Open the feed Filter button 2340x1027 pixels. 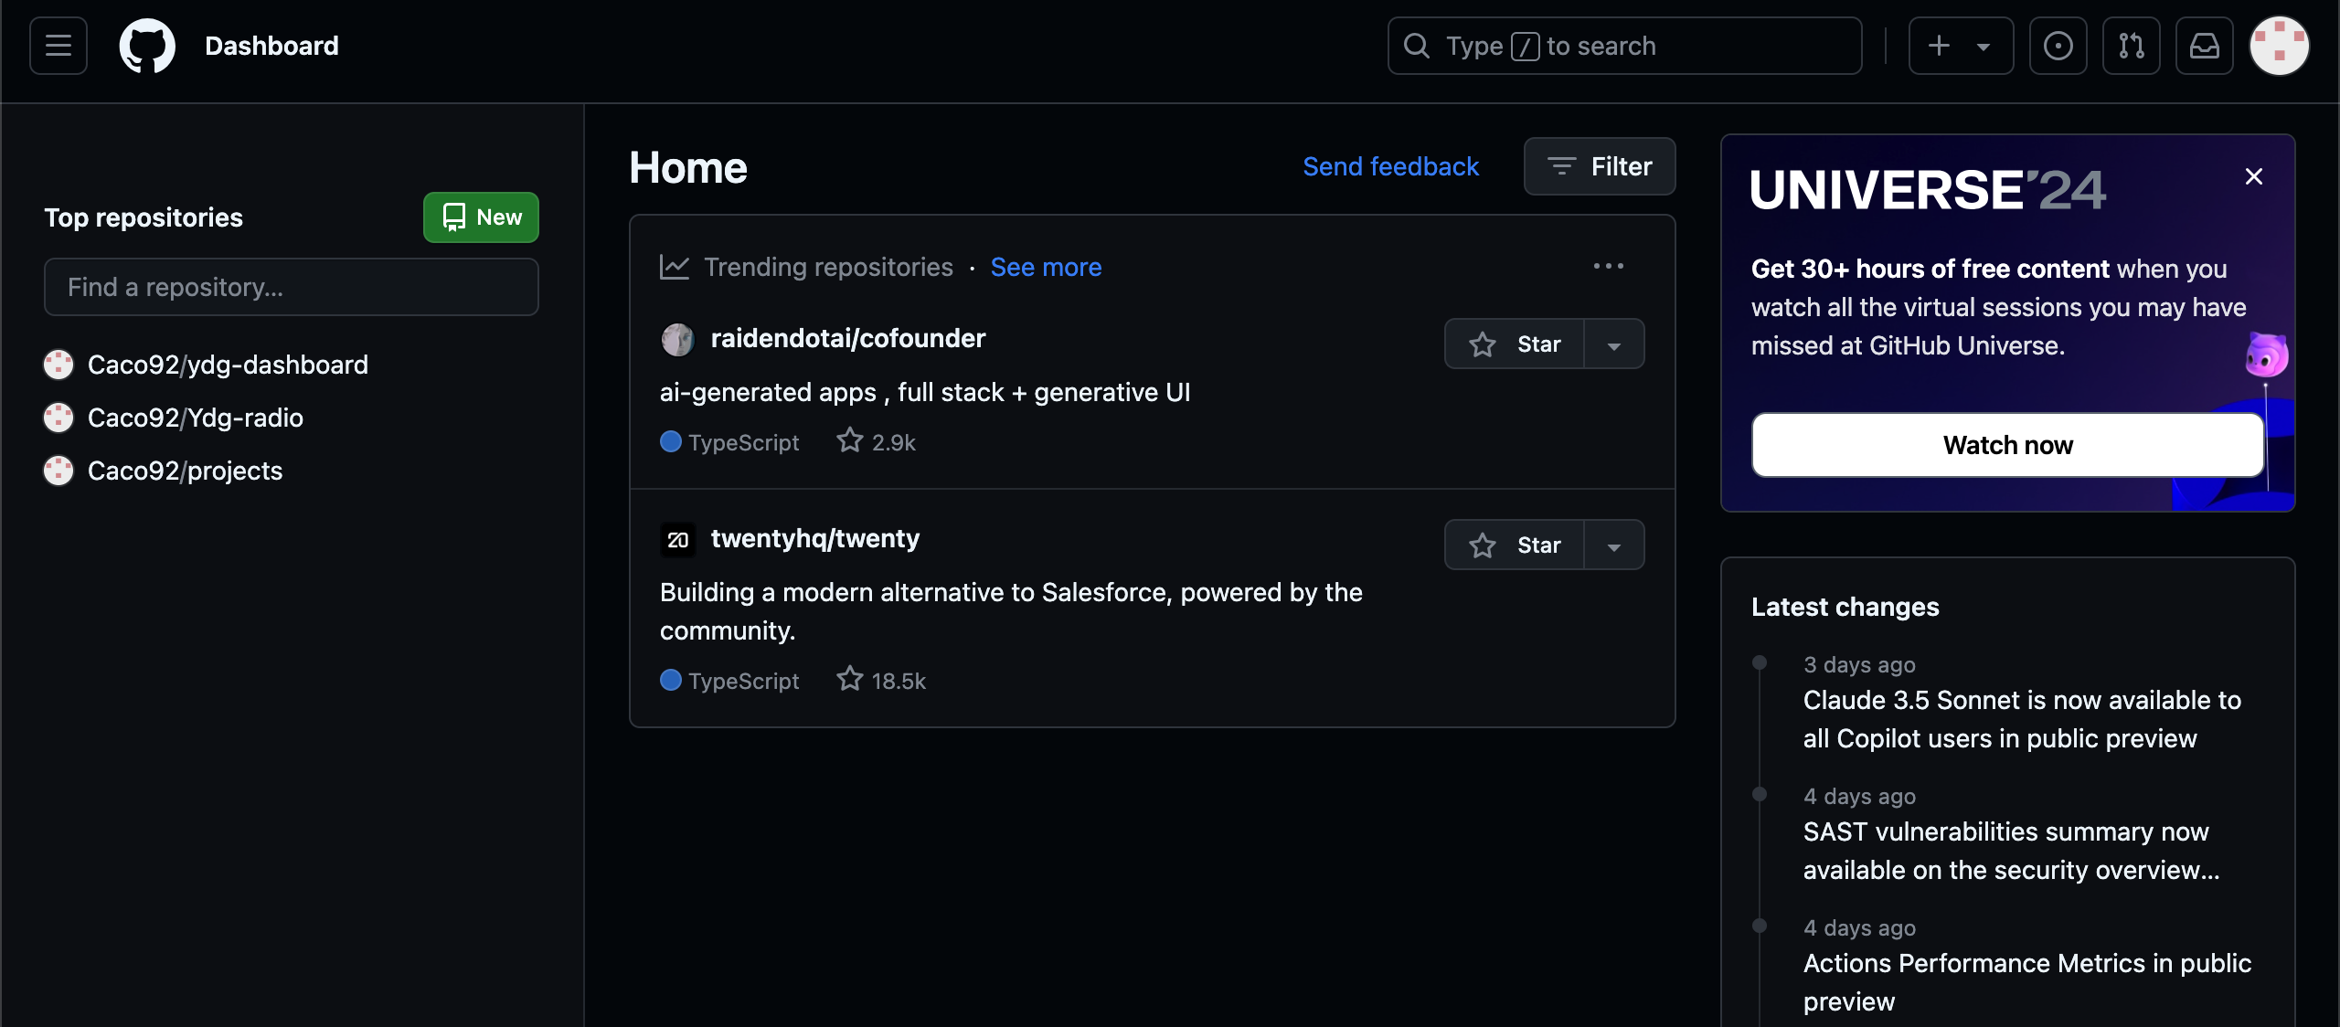click(x=1600, y=166)
